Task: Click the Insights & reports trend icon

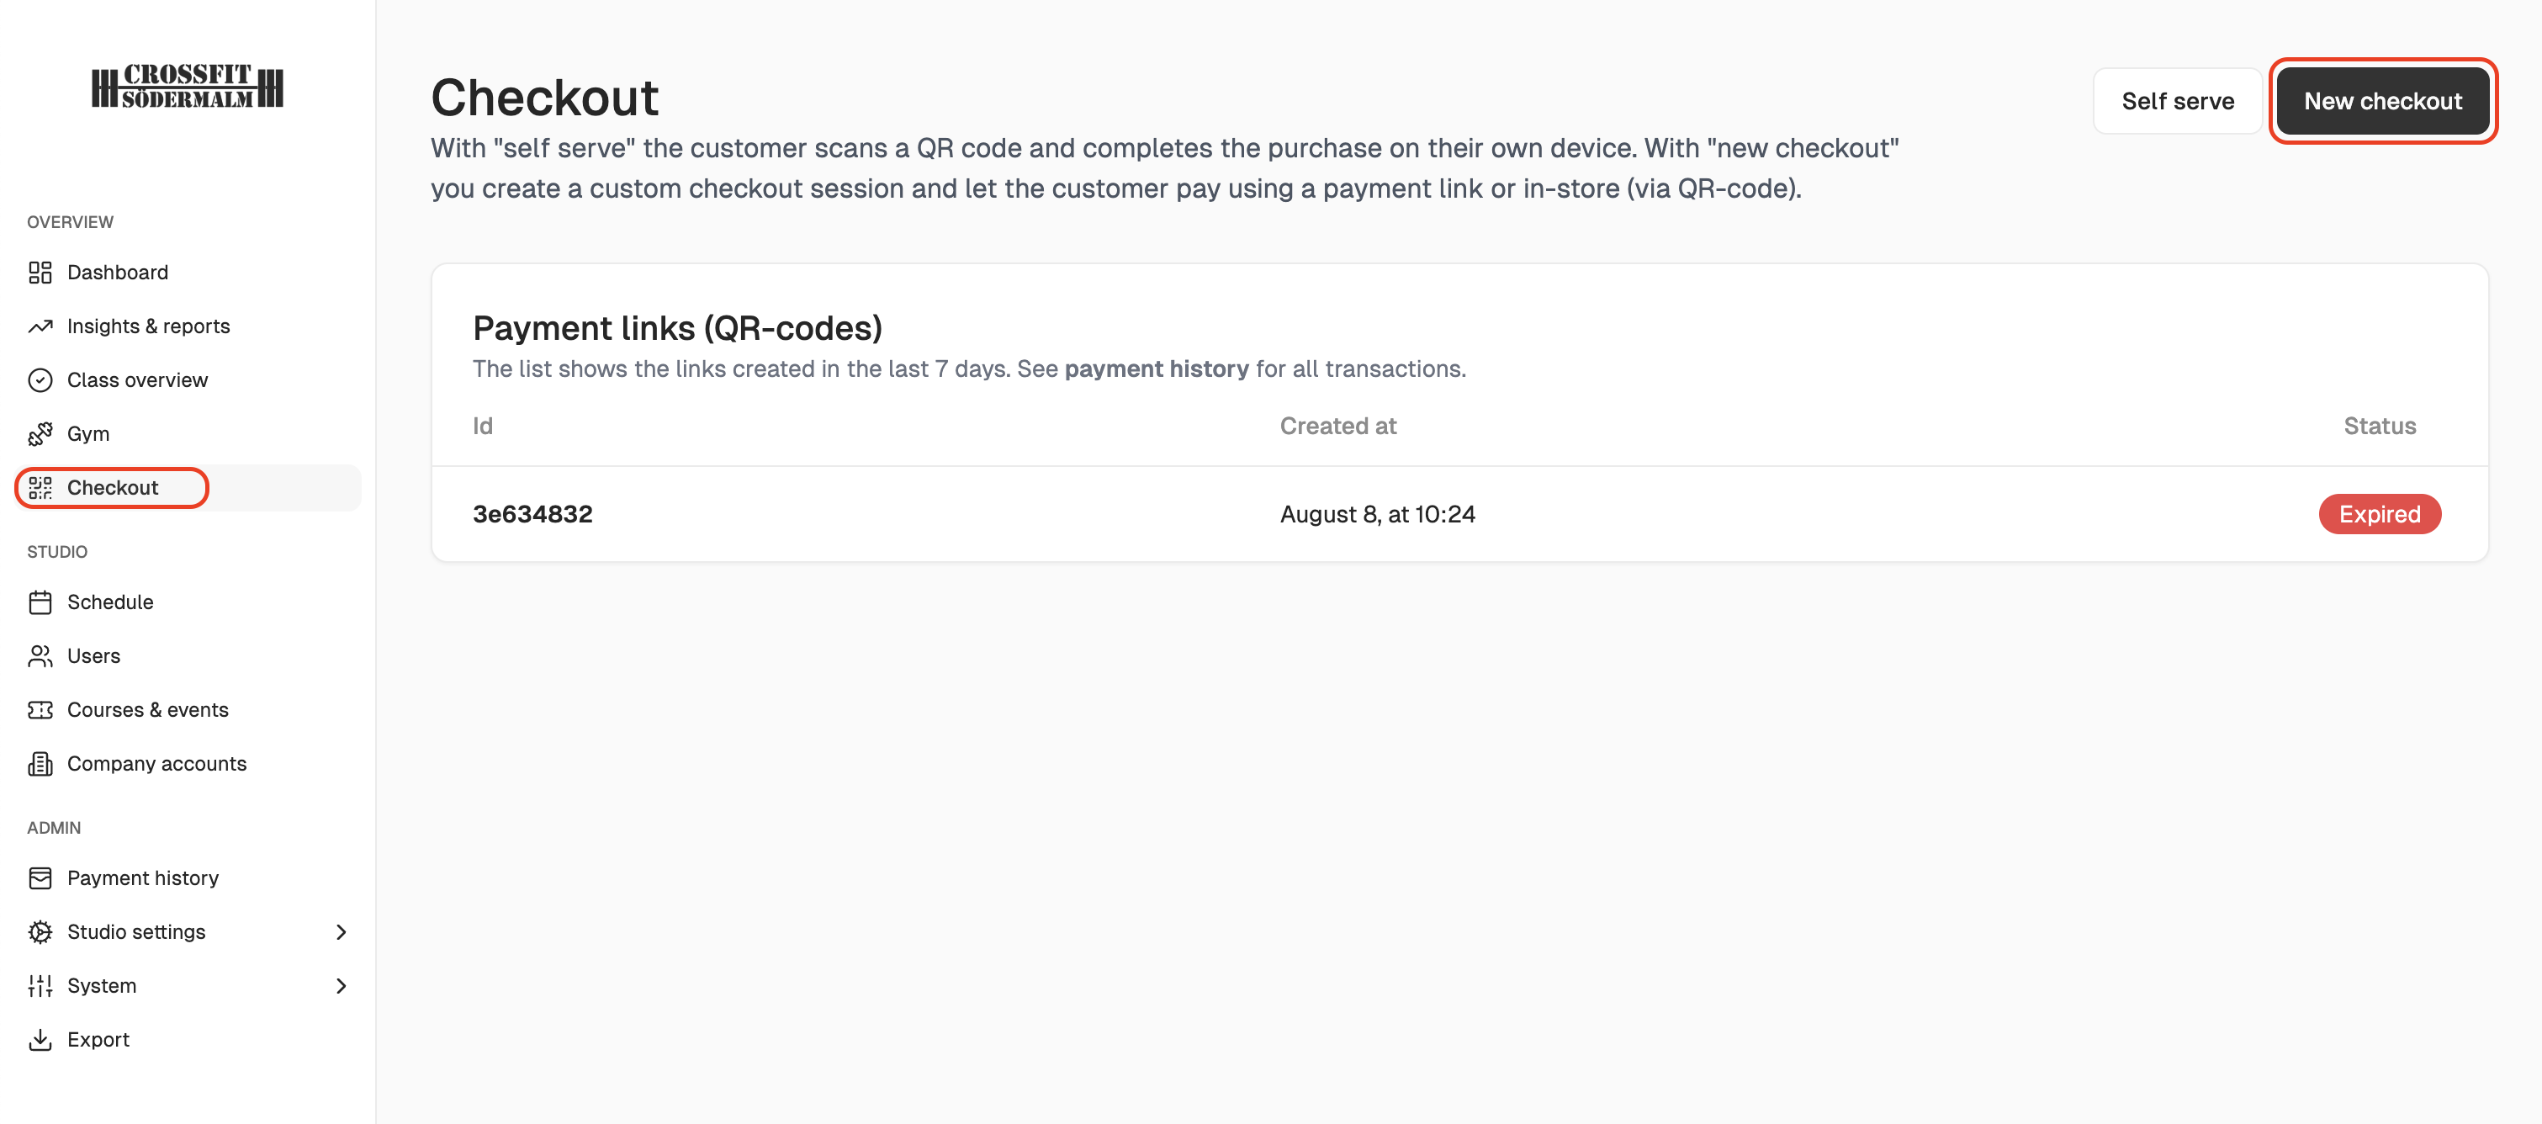Action: (40, 326)
